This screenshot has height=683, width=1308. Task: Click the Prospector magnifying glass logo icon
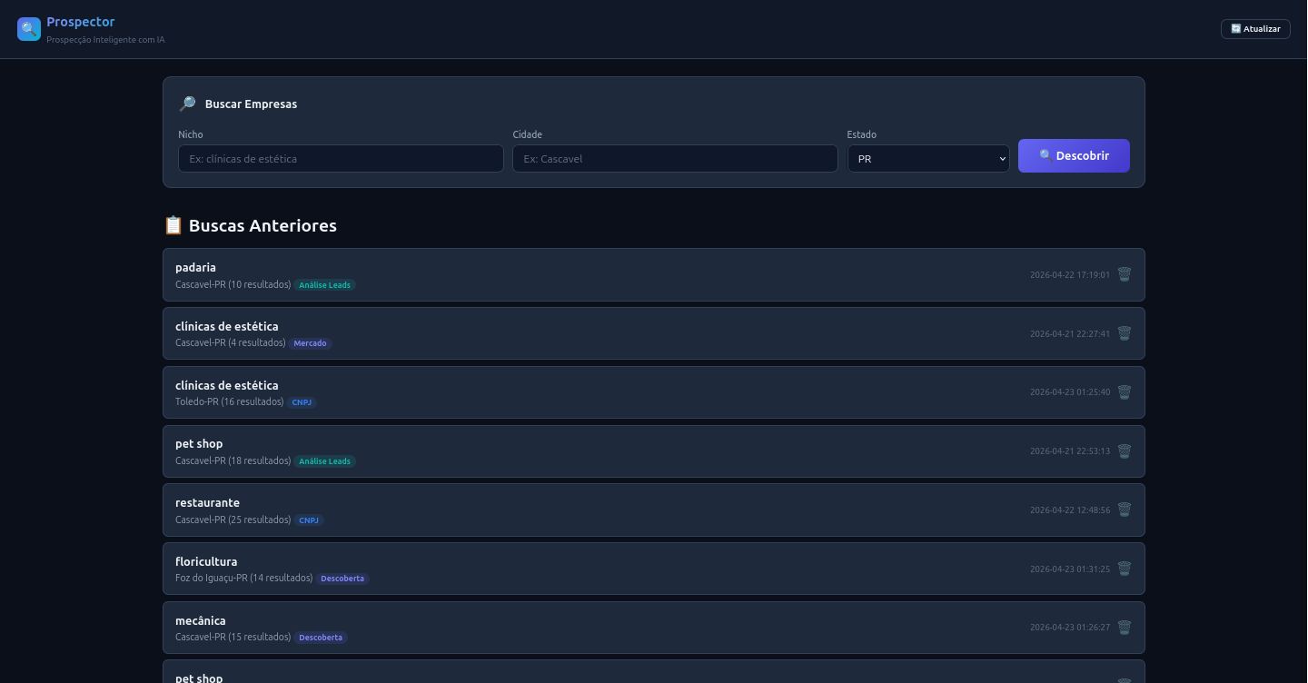[28, 28]
